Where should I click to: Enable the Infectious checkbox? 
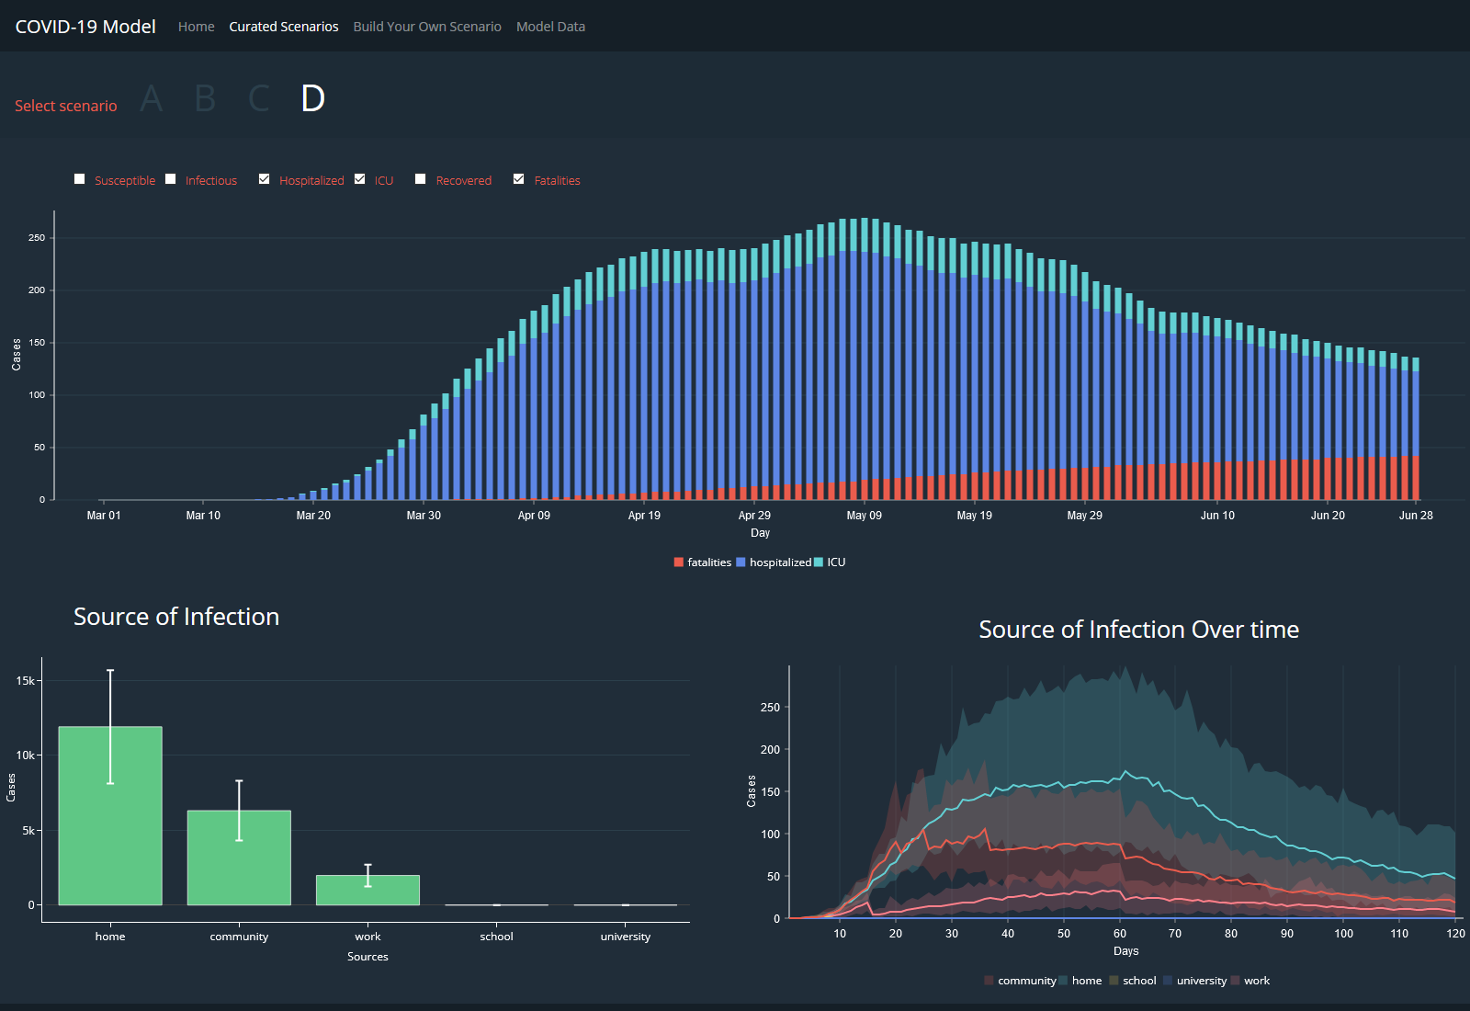(171, 179)
